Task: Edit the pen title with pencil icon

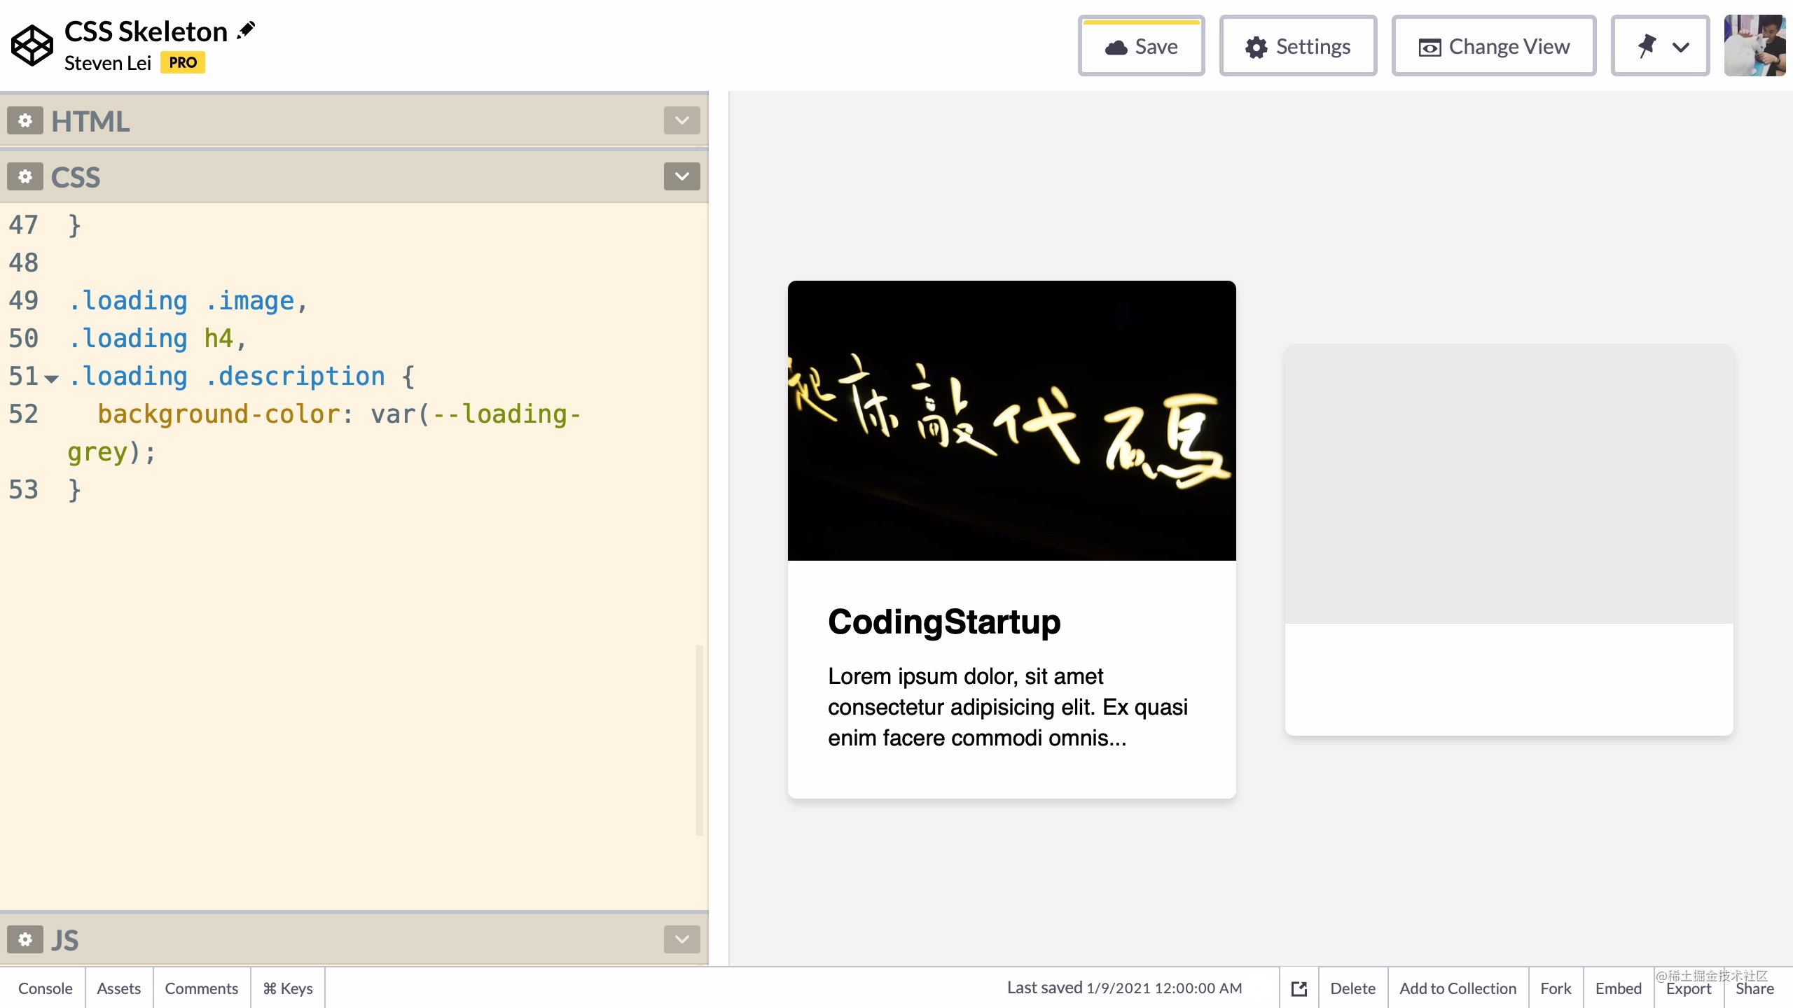Action: 247,31
